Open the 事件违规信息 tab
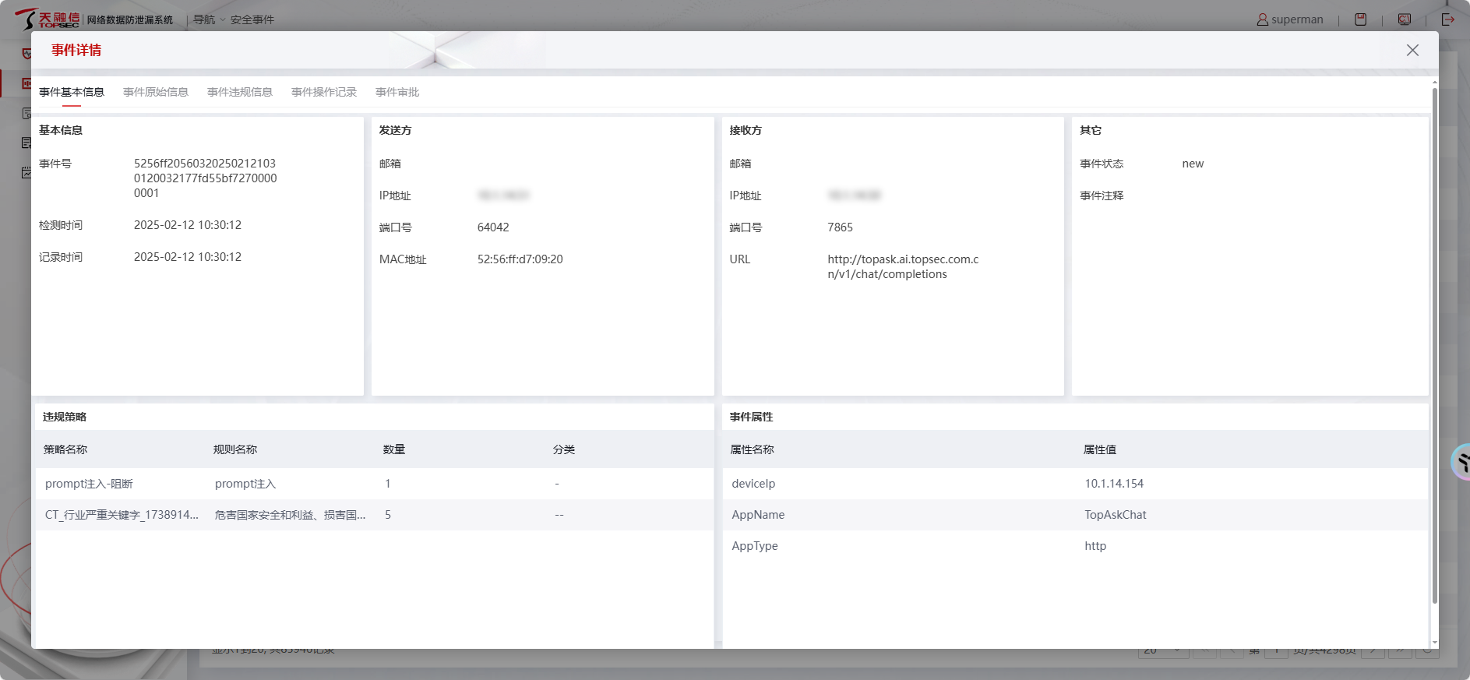This screenshot has height=680, width=1470. [x=240, y=92]
